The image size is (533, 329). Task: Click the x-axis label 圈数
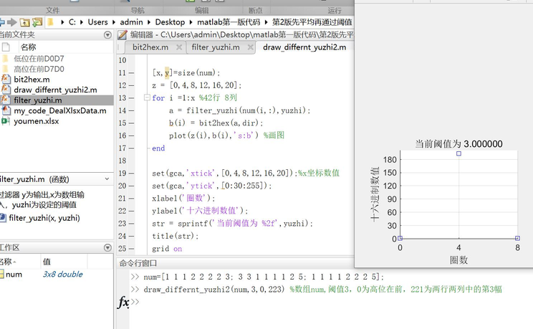(458, 260)
